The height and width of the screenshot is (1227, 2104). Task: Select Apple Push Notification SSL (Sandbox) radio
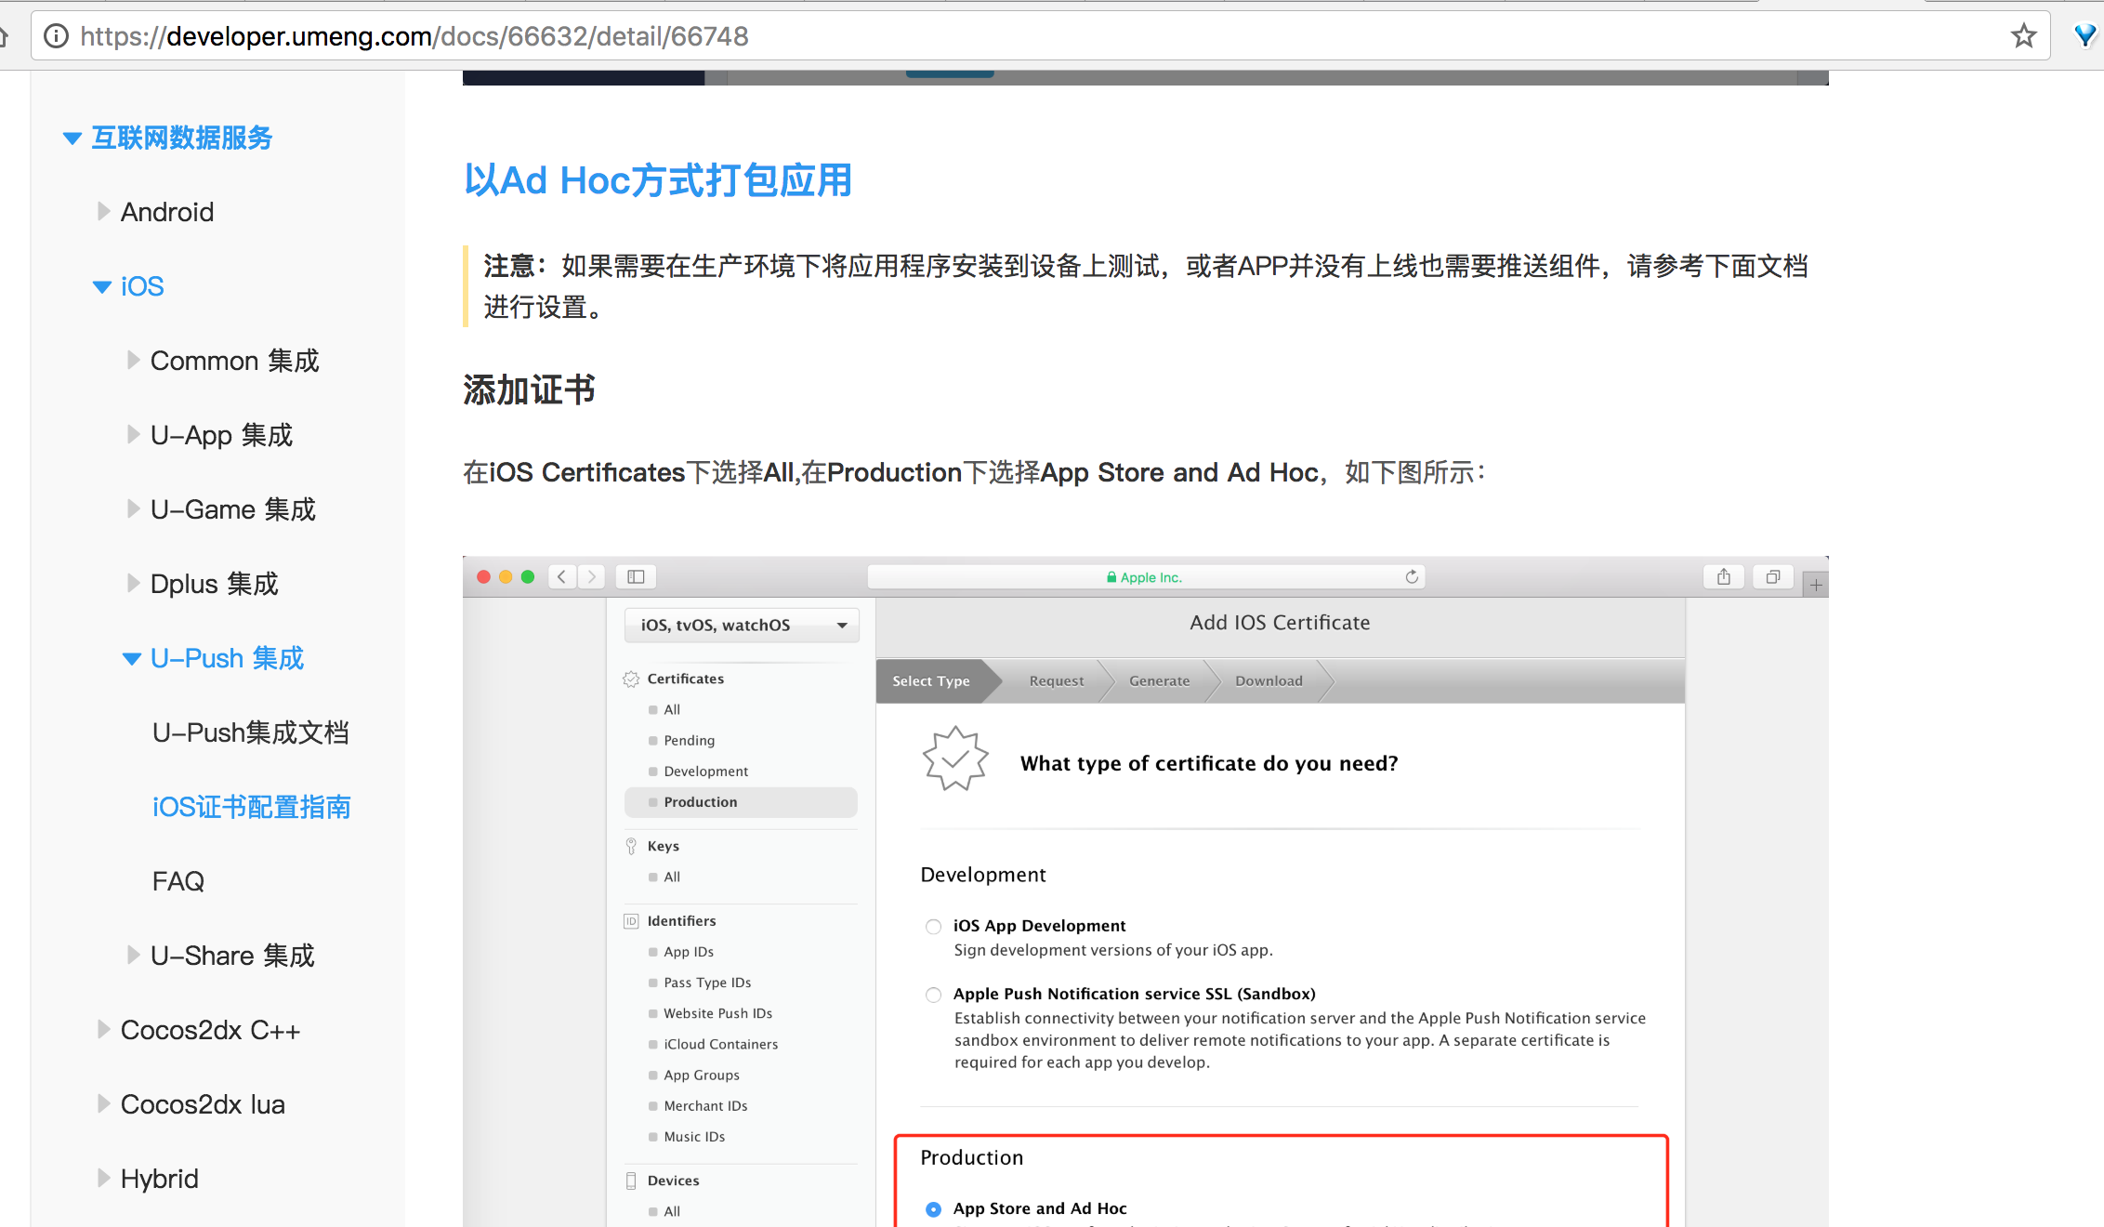point(933,996)
